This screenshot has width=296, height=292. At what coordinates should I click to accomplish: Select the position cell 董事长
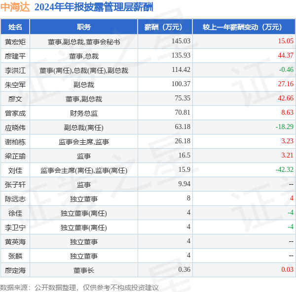coord(84,271)
